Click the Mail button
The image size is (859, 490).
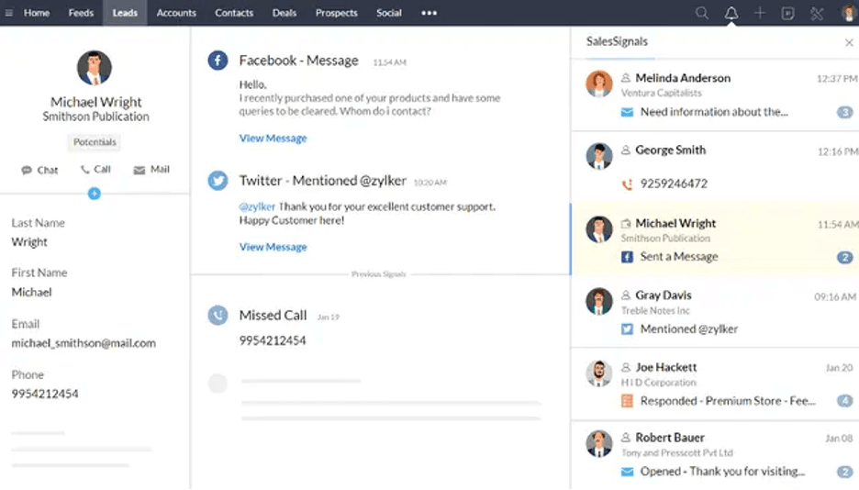[151, 170]
